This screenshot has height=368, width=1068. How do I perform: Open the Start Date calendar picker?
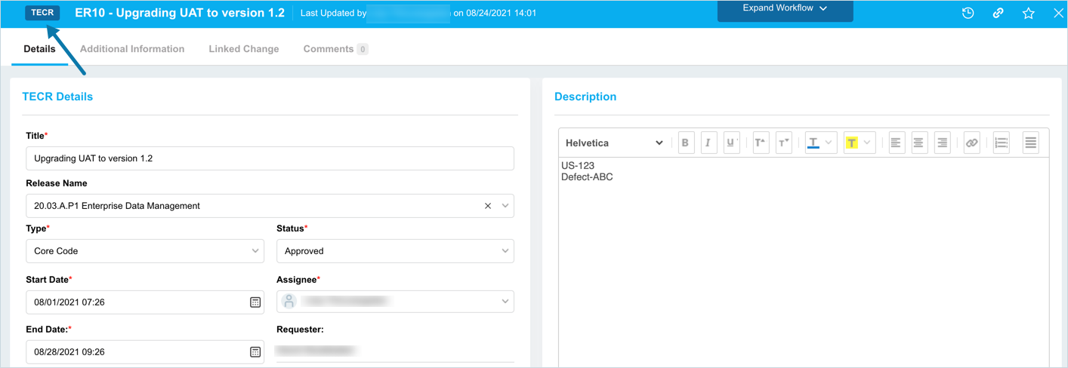point(255,302)
